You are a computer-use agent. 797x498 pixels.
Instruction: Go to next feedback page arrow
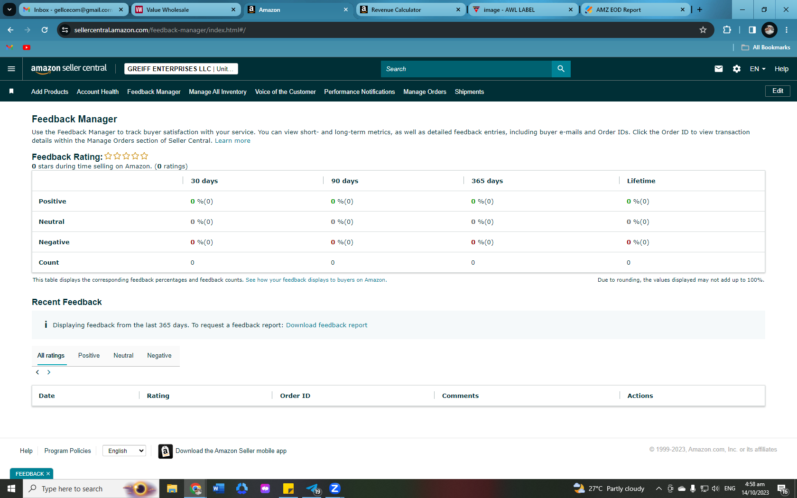(49, 372)
